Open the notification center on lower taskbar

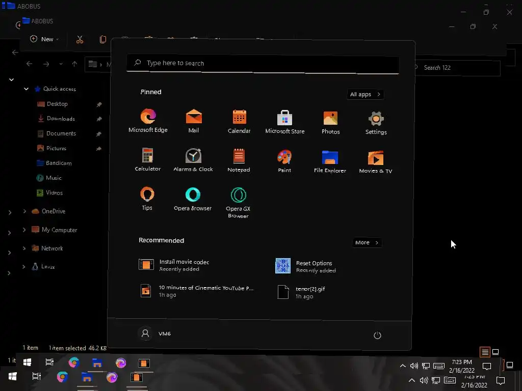pos(501,380)
